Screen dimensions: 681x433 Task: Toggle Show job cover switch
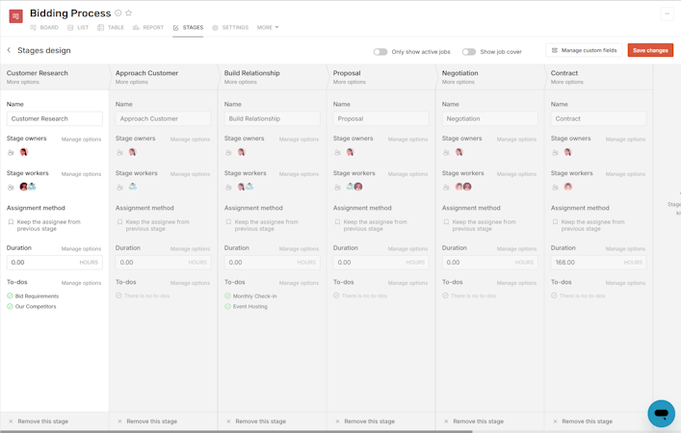pos(468,51)
